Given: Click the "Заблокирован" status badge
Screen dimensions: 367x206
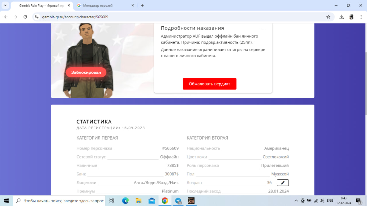Looking at the screenshot, I should (86, 72).
